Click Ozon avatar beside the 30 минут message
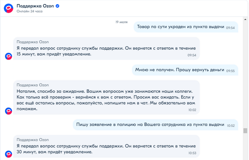Image resolution: width=249 pixels, height=160 pixels. coord(9,154)
